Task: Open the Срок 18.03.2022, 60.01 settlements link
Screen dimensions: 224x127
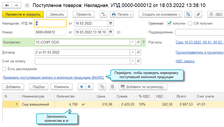Action: tap(200, 42)
